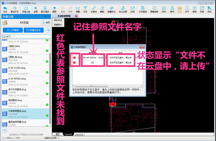Open the 资讯 news icon
Screen dimensions: 216x141
pos(209,10)
